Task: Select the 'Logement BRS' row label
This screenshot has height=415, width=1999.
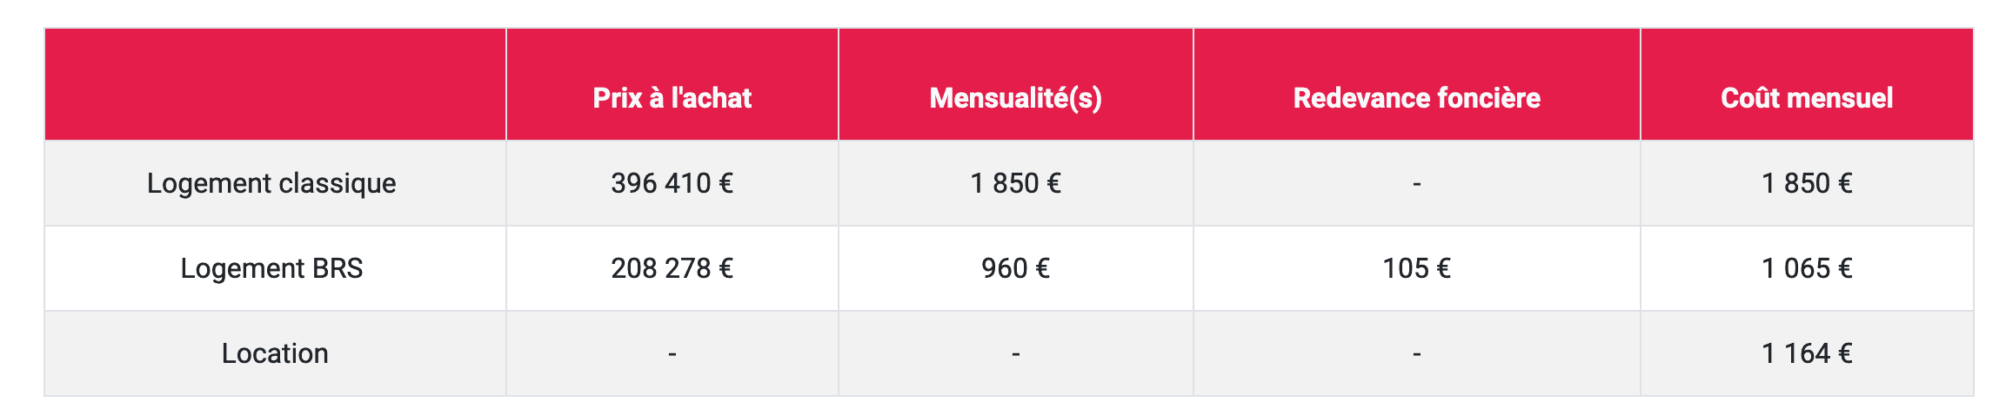Action: tap(271, 268)
